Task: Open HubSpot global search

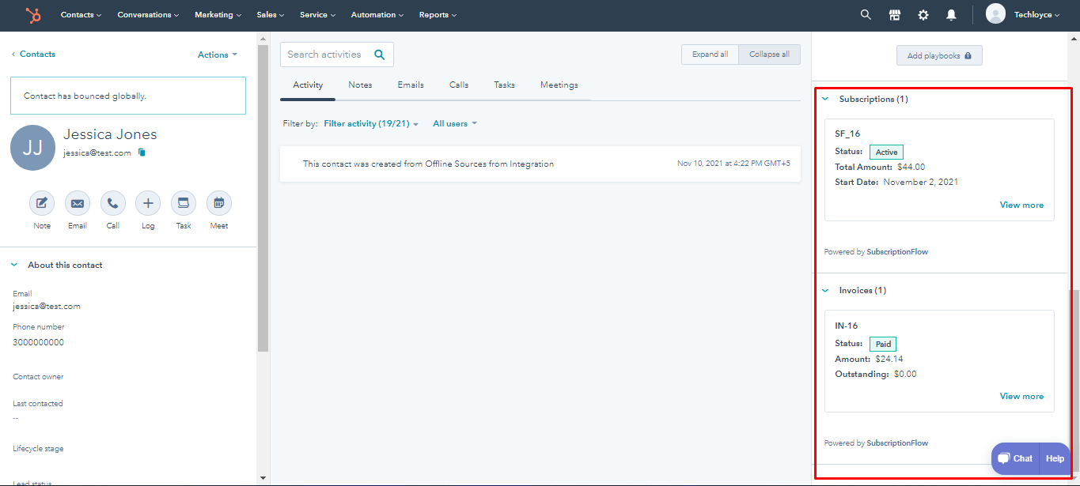Action: coord(865,14)
